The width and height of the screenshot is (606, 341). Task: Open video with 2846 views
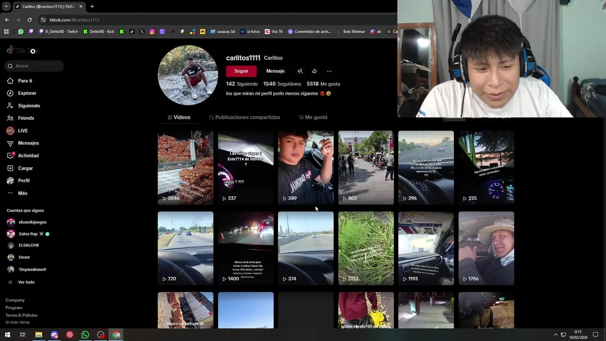pyautogui.click(x=186, y=168)
